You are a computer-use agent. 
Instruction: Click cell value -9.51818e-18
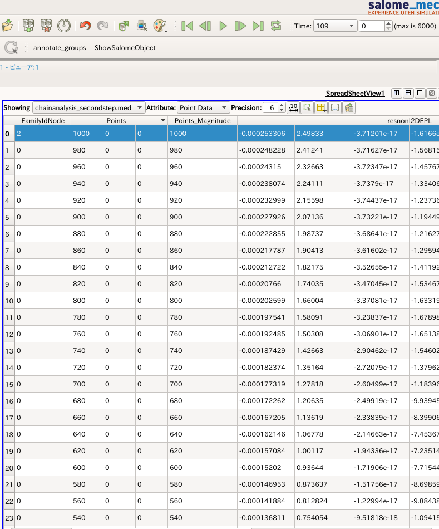(x=381, y=517)
